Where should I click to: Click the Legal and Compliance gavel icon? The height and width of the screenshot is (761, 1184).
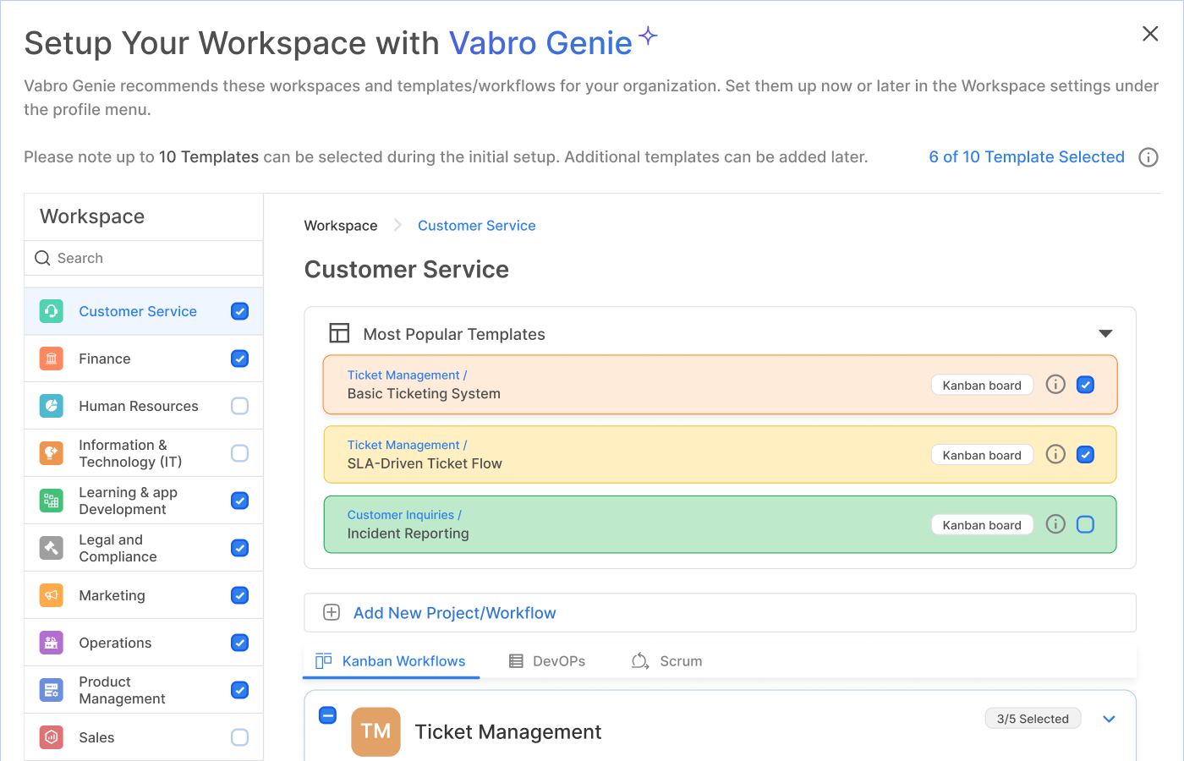(x=52, y=548)
